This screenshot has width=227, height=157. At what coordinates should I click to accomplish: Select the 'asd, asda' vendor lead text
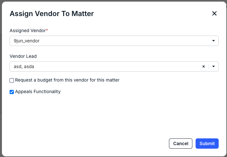(24, 66)
